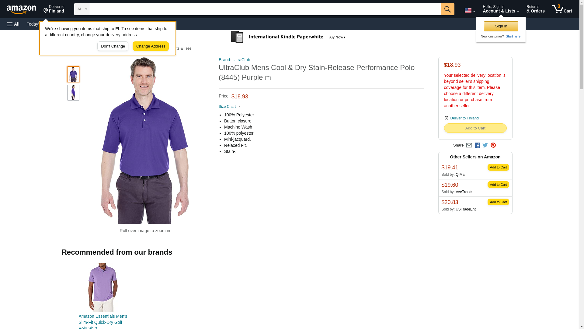
Task: Share product on Pinterest icon
Action: click(493, 145)
